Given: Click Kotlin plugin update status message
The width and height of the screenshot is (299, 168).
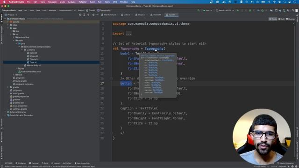Looking at the screenshot, I should [50, 167].
